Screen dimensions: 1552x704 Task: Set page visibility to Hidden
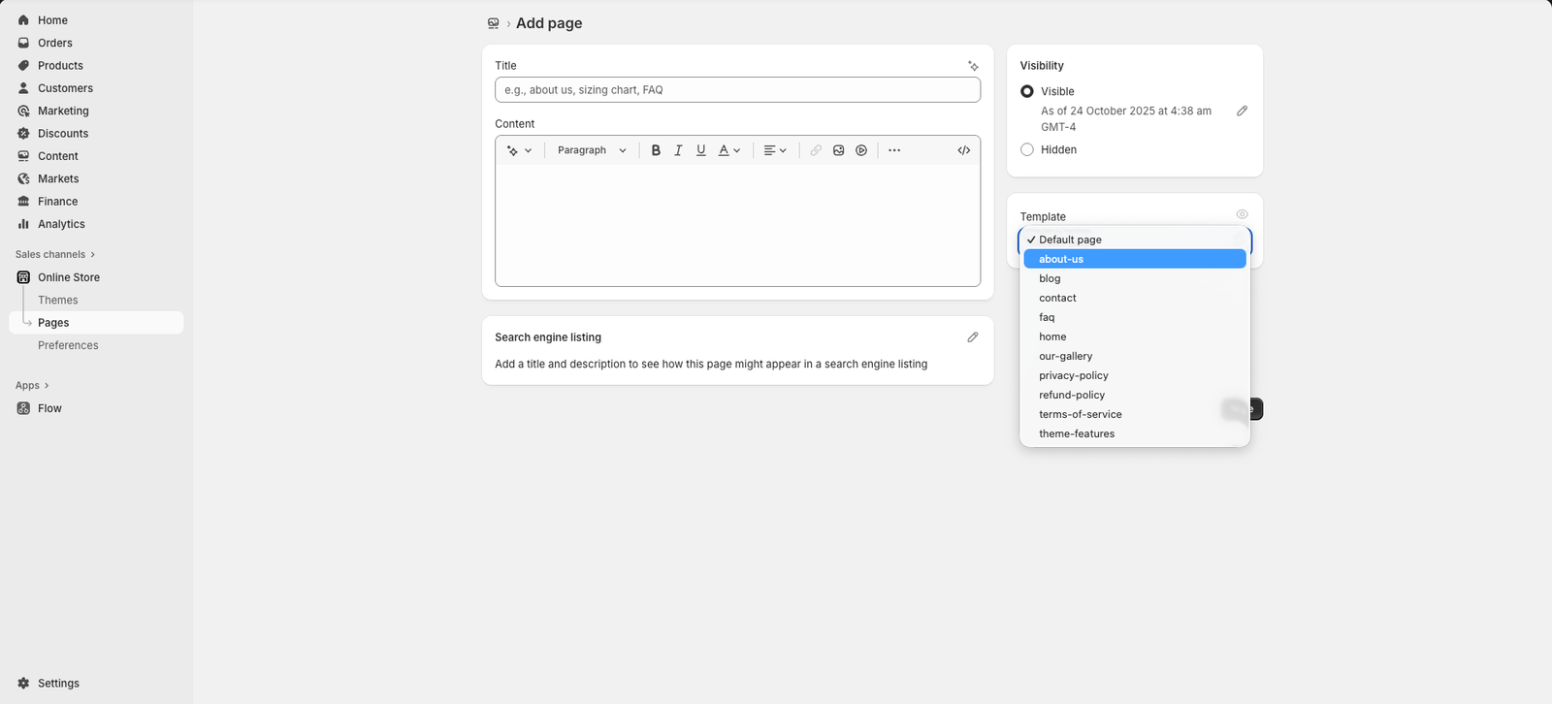tap(1027, 149)
